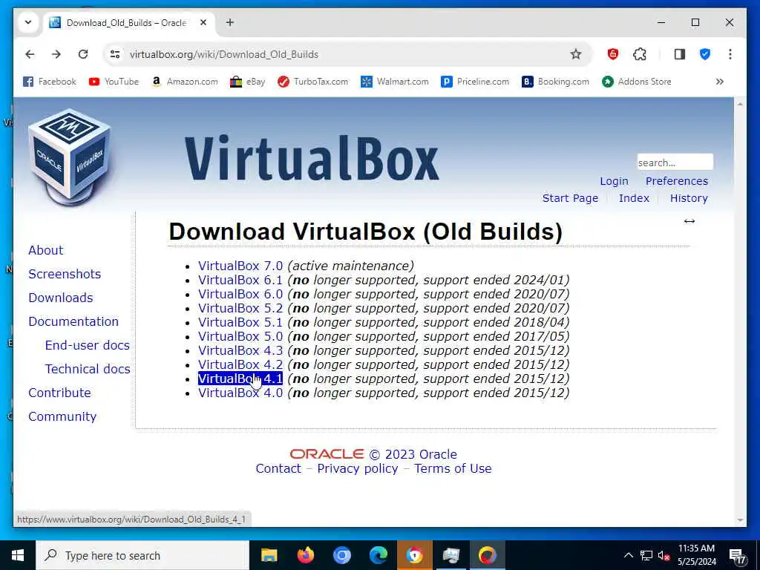Open the Priceline.com bookmark
The image size is (760, 570).
pos(475,82)
